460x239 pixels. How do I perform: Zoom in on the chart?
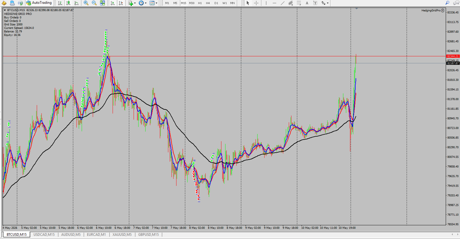[x=86, y=3]
